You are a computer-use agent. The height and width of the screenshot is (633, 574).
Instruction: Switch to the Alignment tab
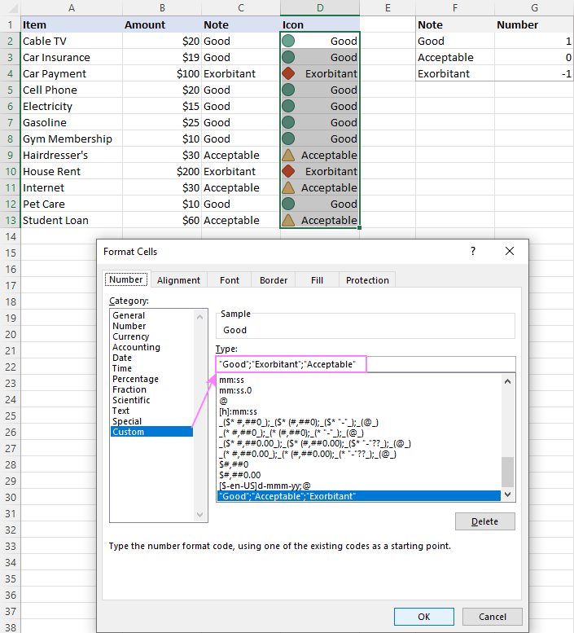coord(178,280)
